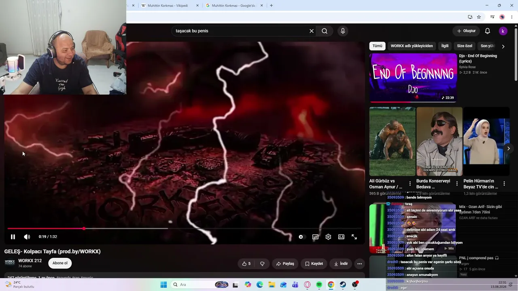Open options for Pelin Hürman'ın short
This screenshot has height=291, width=518.
click(x=504, y=184)
